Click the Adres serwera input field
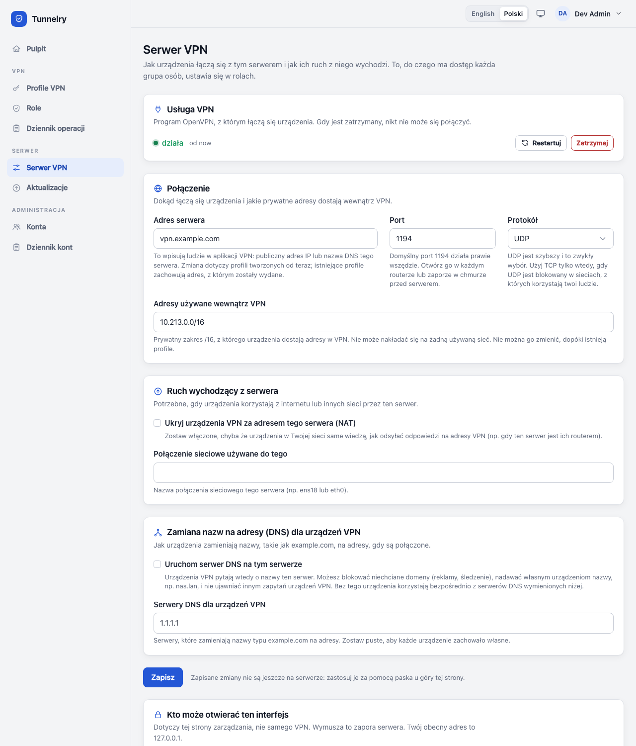636x746 pixels. coord(265,239)
